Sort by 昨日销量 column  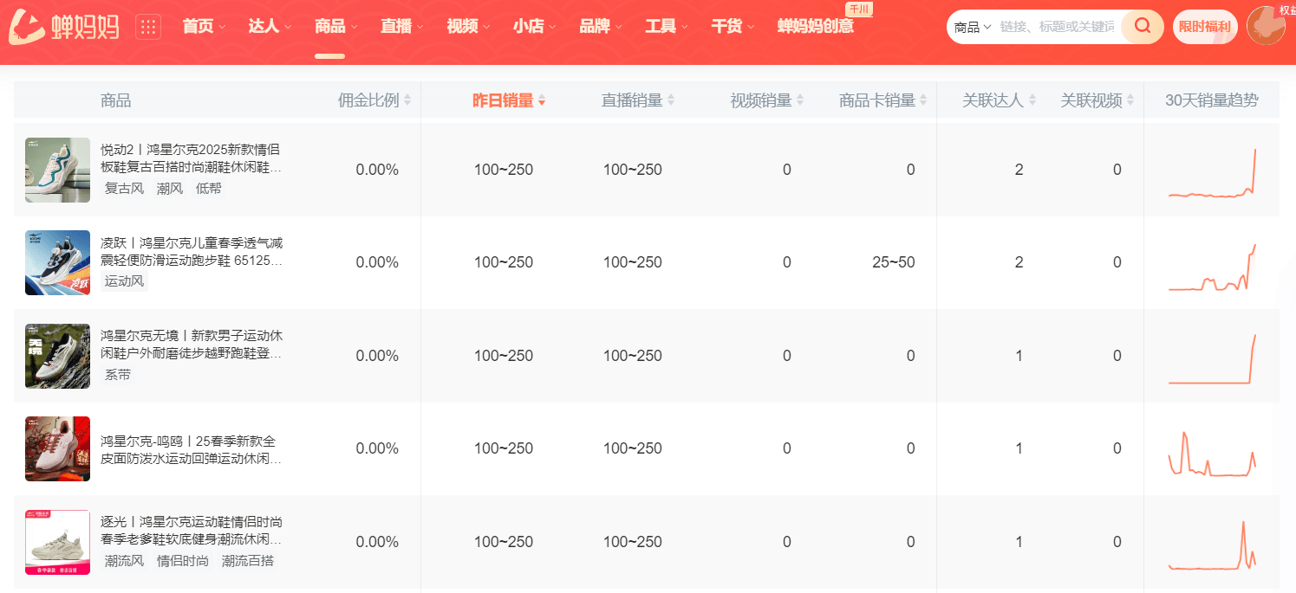coord(508,100)
